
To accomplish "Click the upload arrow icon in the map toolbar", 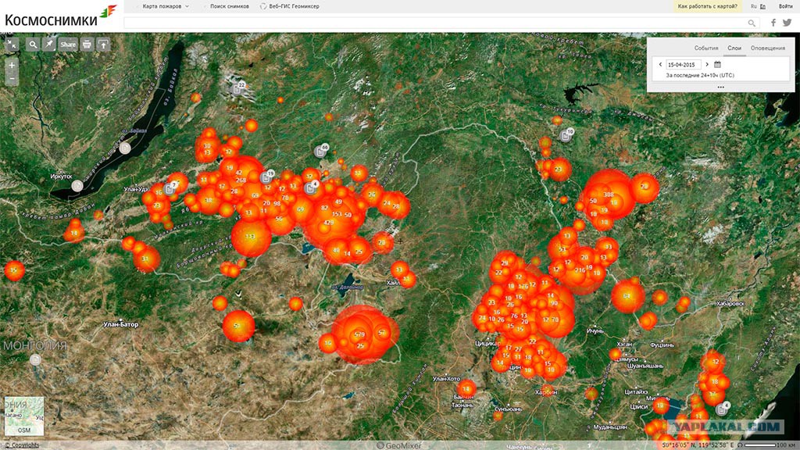I will pos(104,45).
